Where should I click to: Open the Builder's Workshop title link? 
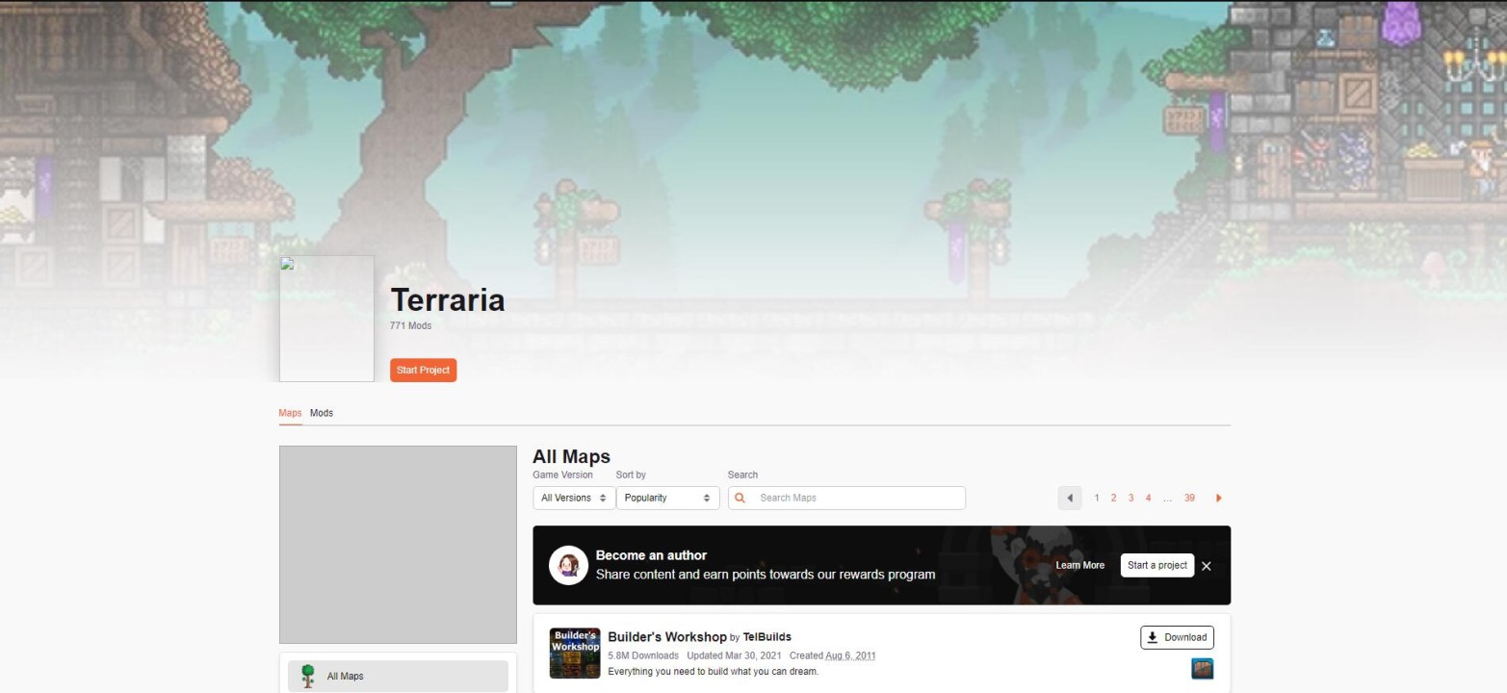[667, 637]
